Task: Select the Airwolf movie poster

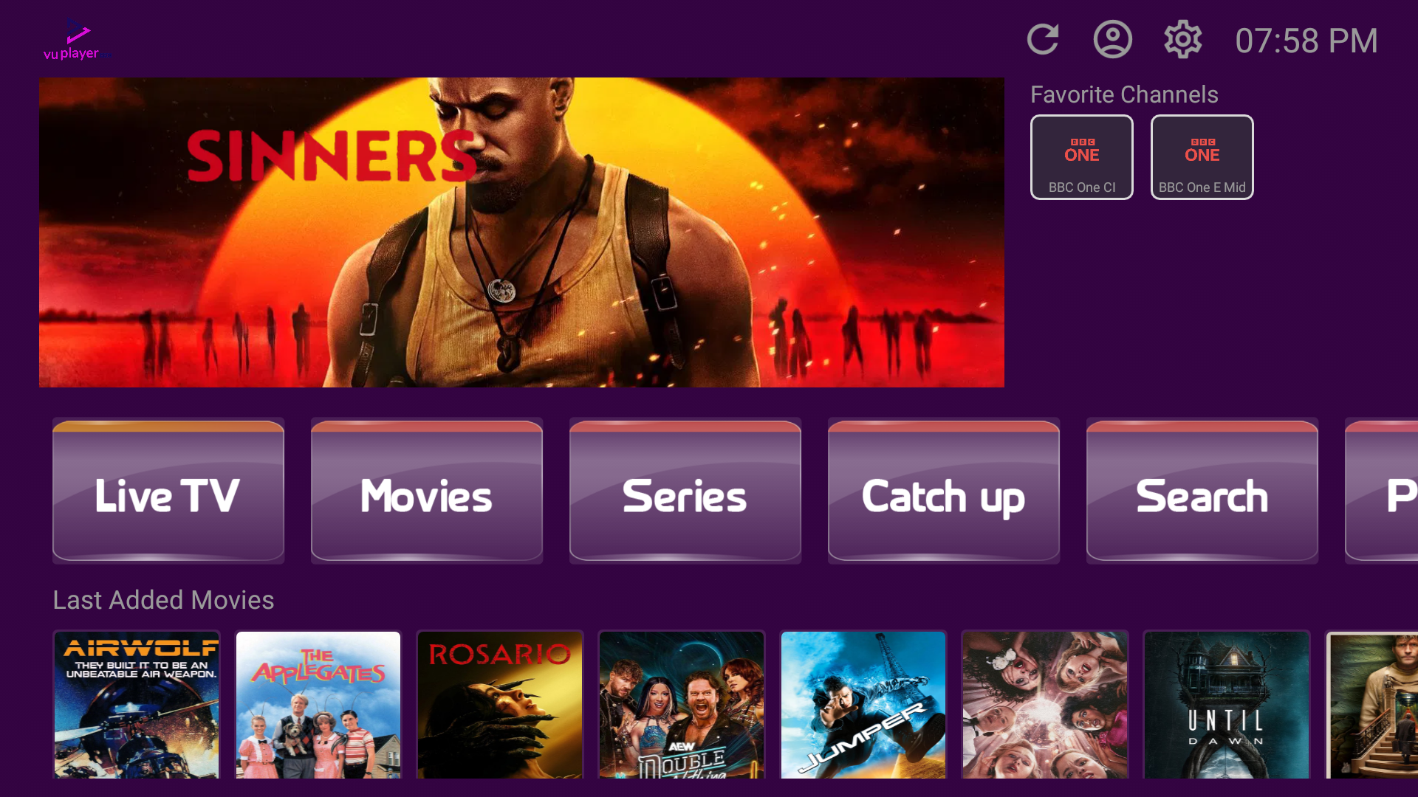Action: coord(137,705)
